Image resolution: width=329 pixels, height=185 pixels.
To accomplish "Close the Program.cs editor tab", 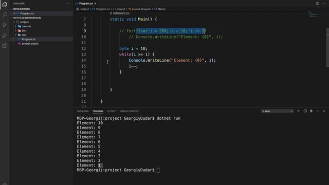I will click(x=95, y=4).
